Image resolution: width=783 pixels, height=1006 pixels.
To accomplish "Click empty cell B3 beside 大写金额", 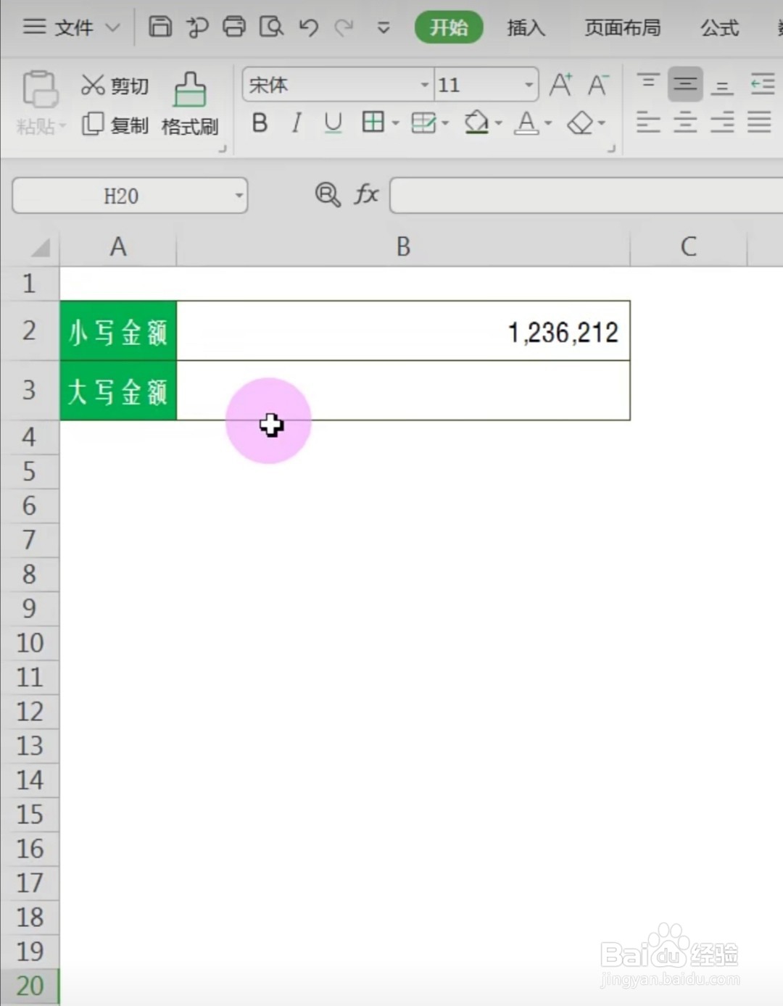I will (x=403, y=391).
